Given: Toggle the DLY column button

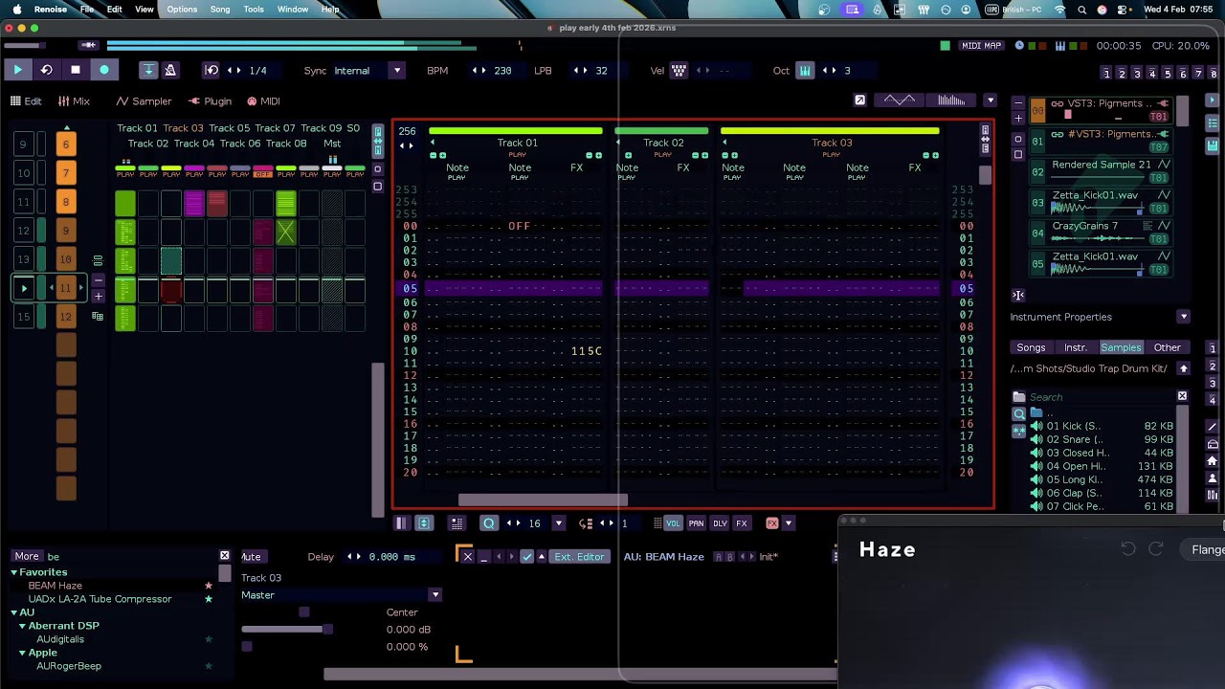Looking at the screenshot, I should [x=720, y=523].
